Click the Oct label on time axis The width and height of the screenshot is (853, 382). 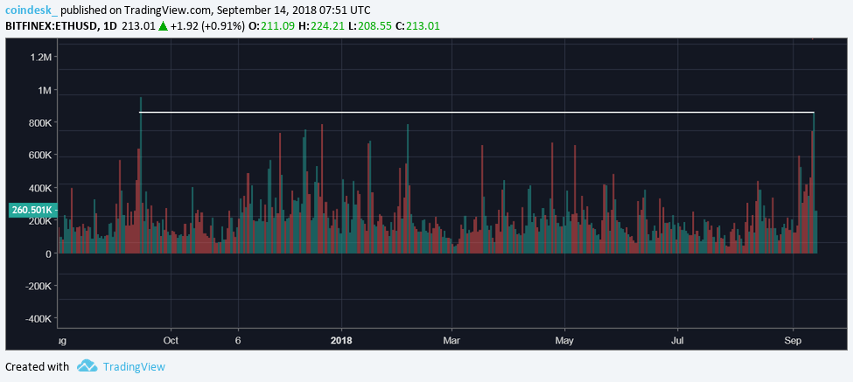click(x=171, y=339)
